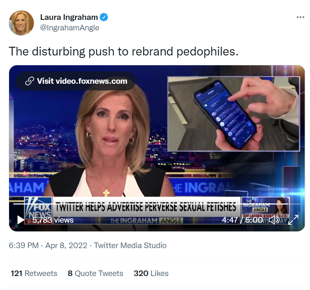Viewport: 310px width, 290px height.
Task: Click the 4:47 / 5:00 time display
Action: (242, 220)
